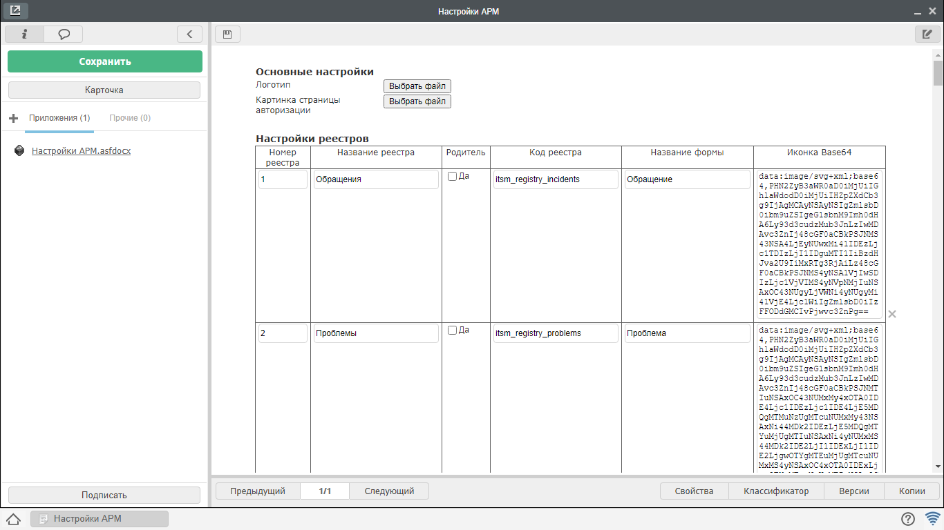
Task: Edit the code field itsm_registry_incidents
Action: (x=556, y=179)
